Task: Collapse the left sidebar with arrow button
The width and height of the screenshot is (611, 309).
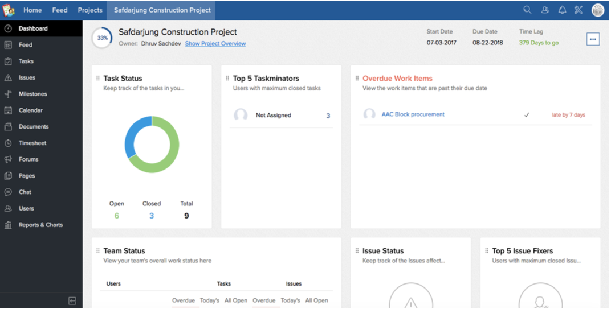Action: 72,301
